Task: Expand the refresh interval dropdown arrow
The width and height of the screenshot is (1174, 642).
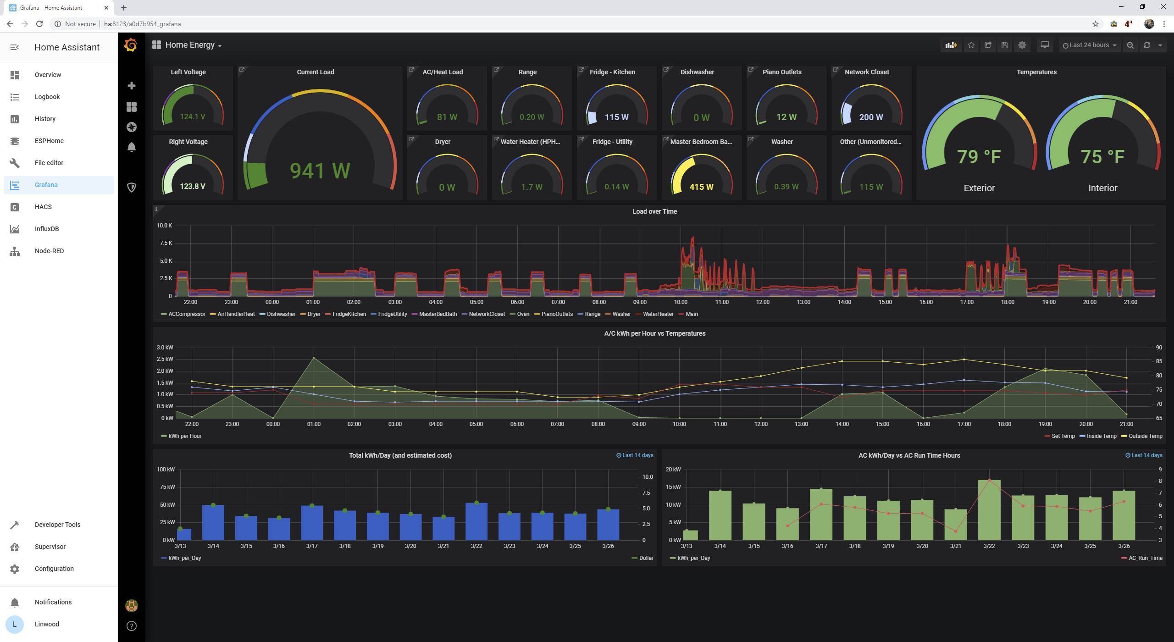Action: pyautogui.click(x=1160, y=45)
